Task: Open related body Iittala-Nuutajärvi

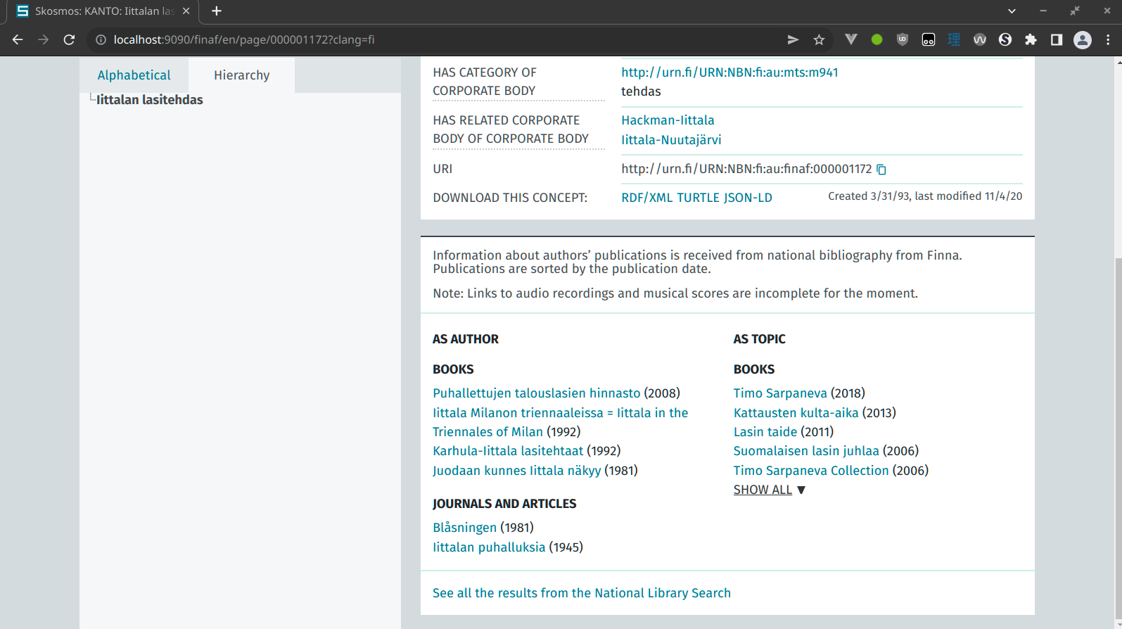Action: tap(671, 140)
